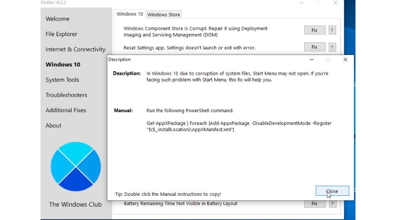Minimize the FixWin main window
Viewport: 396px width, 220px height.
[301, 3]
